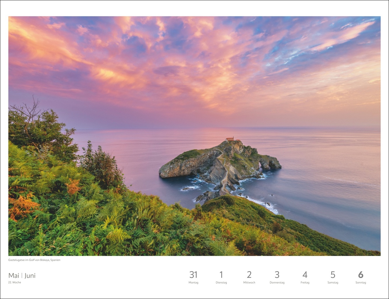Click the "Mittwoch" weekday label
The height and width of the screenshot is (299, 389).
click(x=249, y=283)
